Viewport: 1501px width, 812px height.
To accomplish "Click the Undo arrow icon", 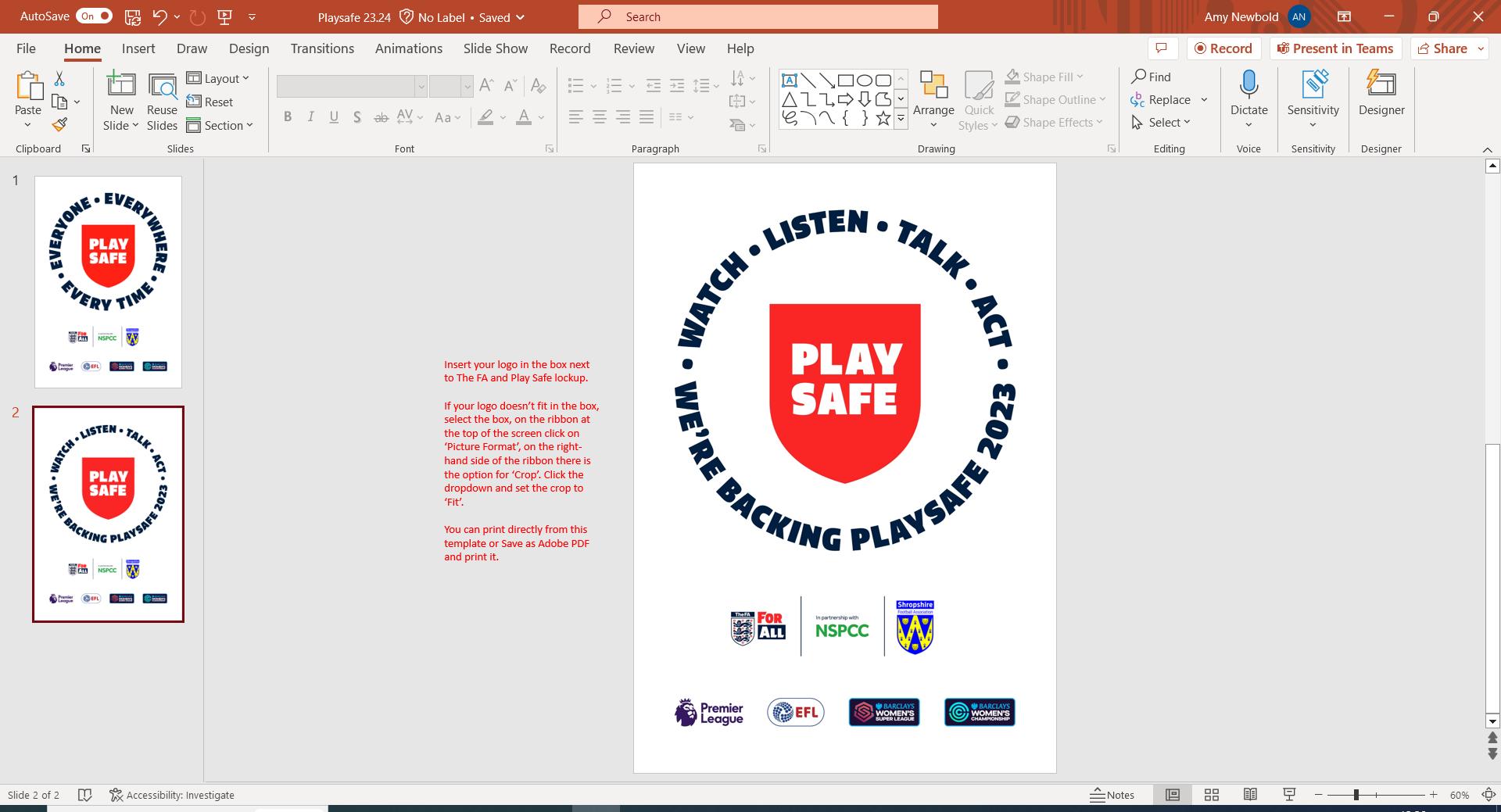I will tap(159, 16).
